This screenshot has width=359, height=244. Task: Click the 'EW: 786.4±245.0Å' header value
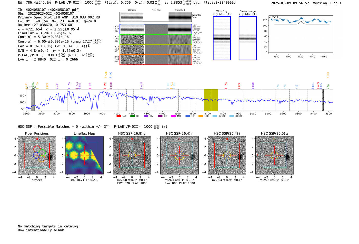[x=34, y=3]
